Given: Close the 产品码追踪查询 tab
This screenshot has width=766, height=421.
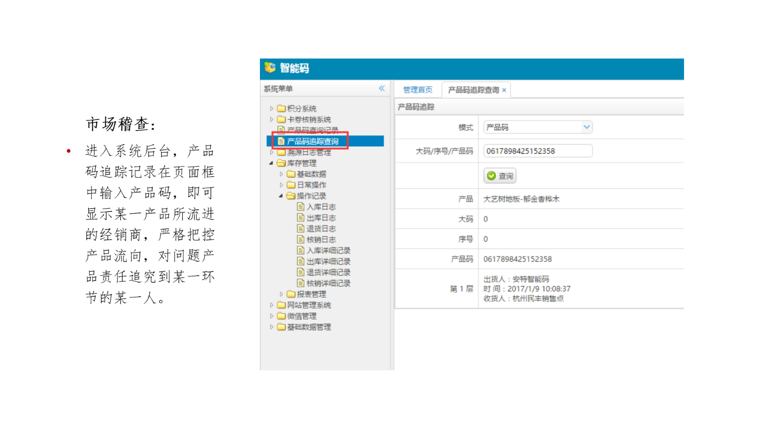Looking at the screenshot, I should pyautogui.click(x=504, y=90).
